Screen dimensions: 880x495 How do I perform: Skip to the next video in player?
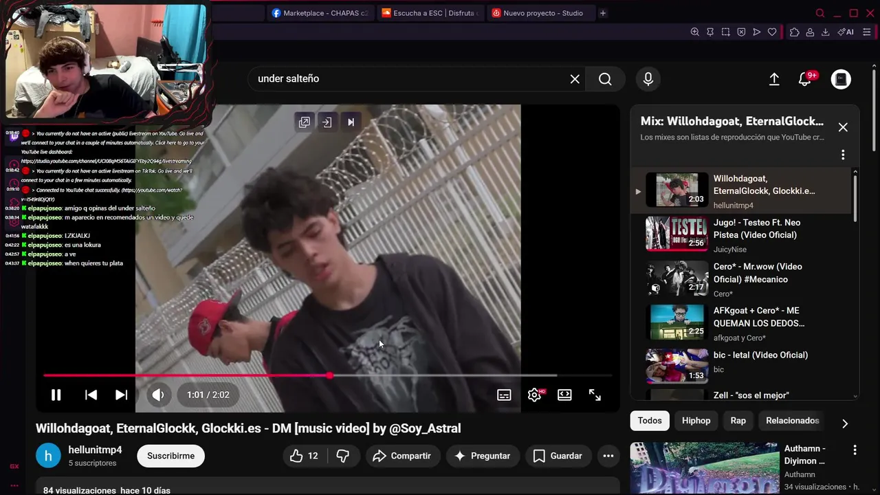coord(121,395)
